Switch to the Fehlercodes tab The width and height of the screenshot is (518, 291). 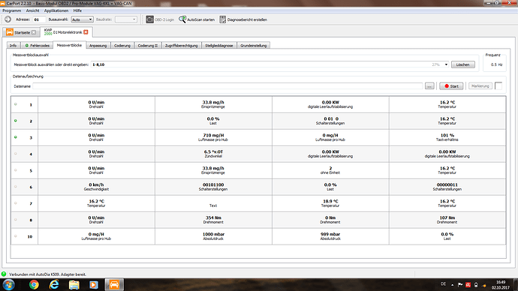pos(38,46)
